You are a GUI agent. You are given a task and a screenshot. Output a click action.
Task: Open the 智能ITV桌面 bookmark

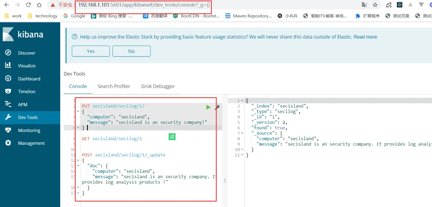coord(325,16)
